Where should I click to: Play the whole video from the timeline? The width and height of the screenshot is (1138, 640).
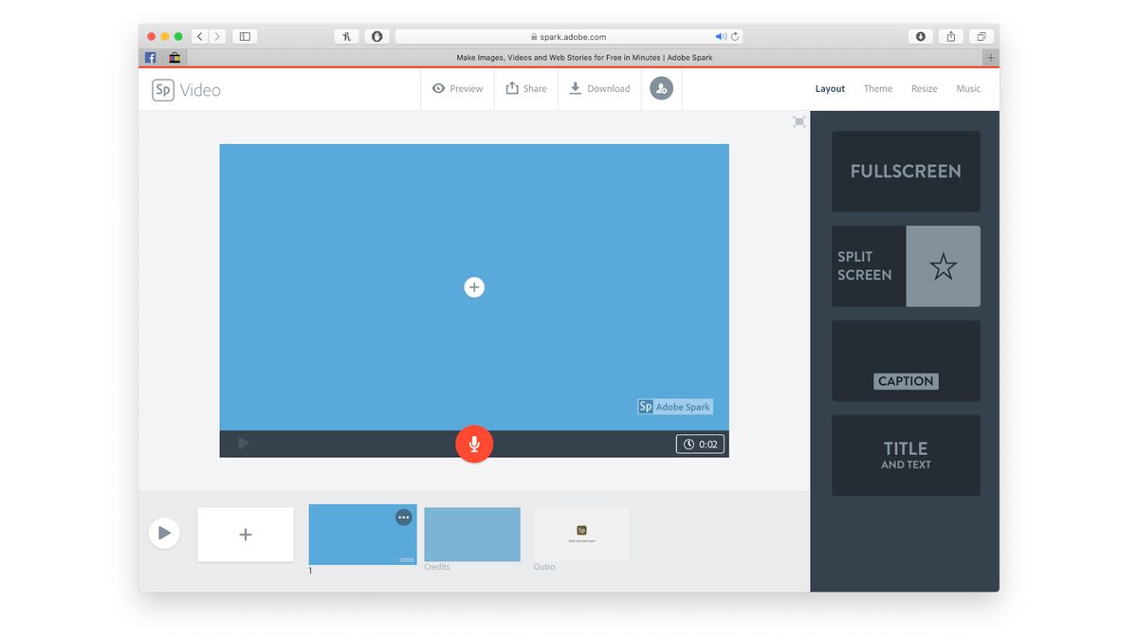[164, 533]
